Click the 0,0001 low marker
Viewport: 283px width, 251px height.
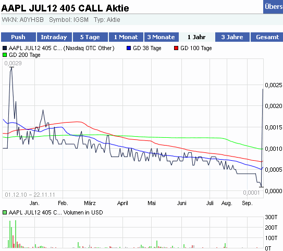pos(251,193)
